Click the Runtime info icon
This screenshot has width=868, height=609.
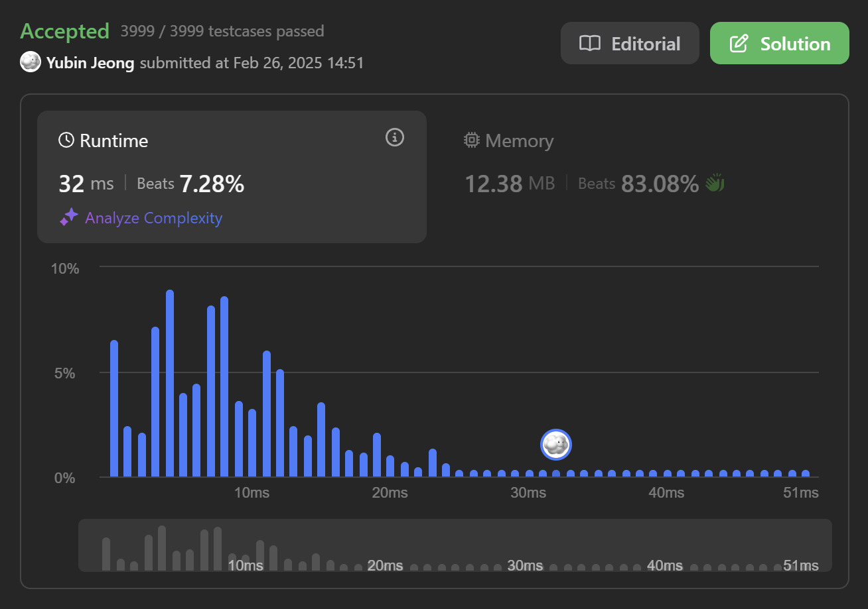coord(395,138)
